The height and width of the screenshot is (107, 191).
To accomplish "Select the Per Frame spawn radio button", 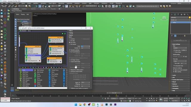I will (x=70, y=43).
